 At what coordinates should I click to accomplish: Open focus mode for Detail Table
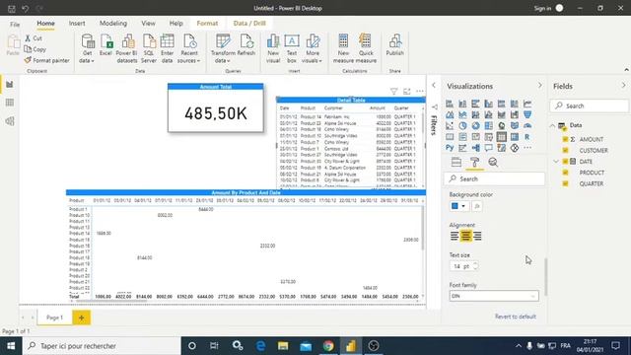click(x=407, y=92)
